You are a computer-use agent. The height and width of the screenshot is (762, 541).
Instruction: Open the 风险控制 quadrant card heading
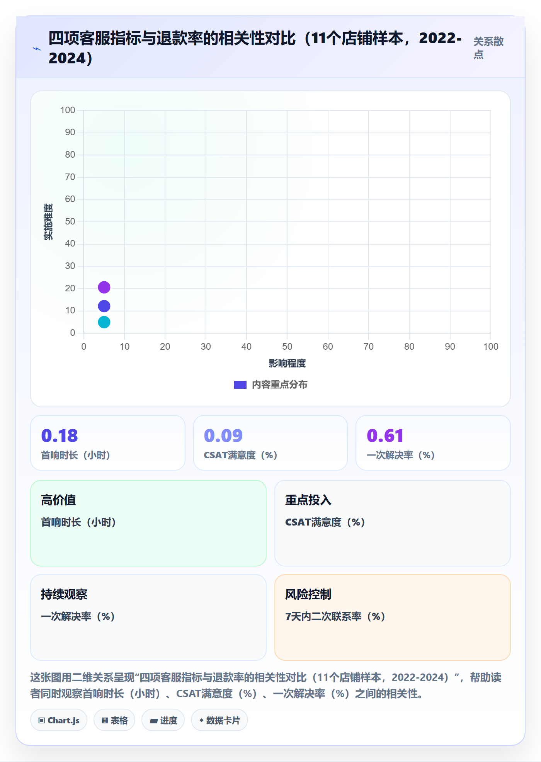(x=308, y=594)
